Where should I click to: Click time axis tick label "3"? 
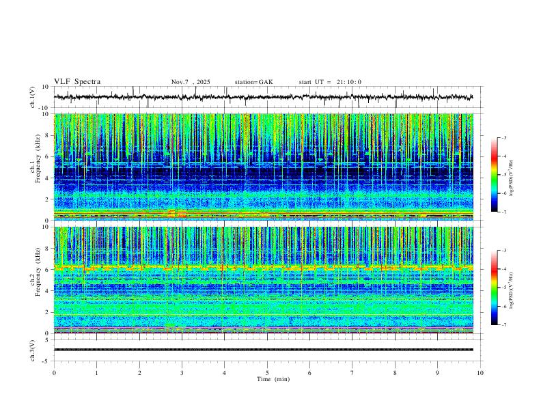pos(182,373)
